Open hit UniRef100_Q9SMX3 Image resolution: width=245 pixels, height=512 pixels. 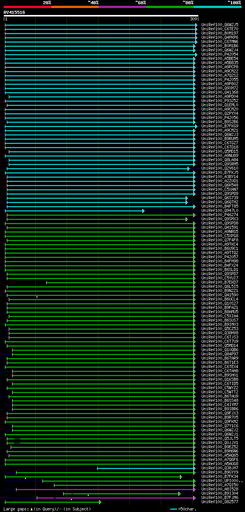tap(220, 219)
